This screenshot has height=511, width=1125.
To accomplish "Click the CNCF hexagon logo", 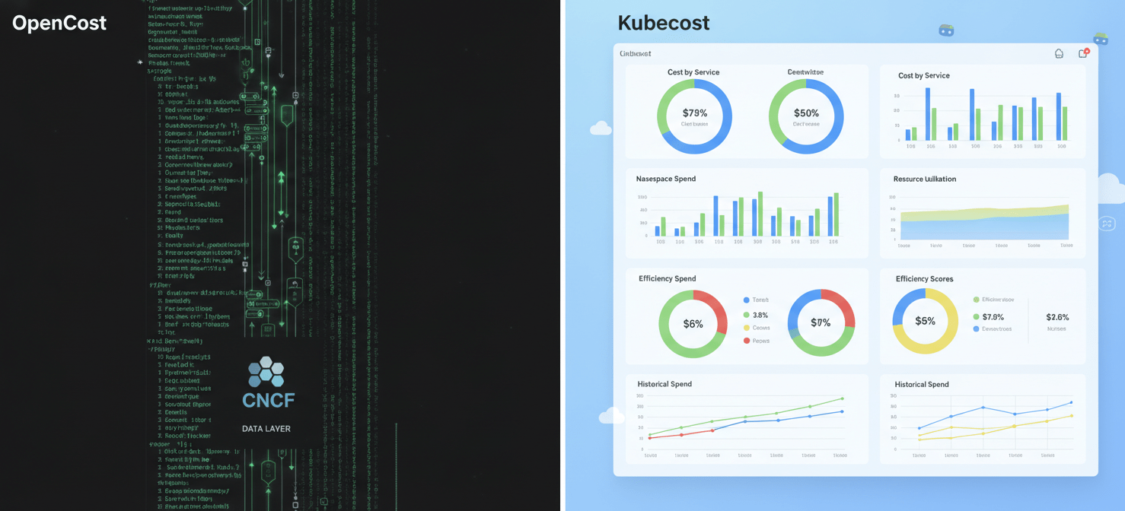I will (x=266, y=373).
